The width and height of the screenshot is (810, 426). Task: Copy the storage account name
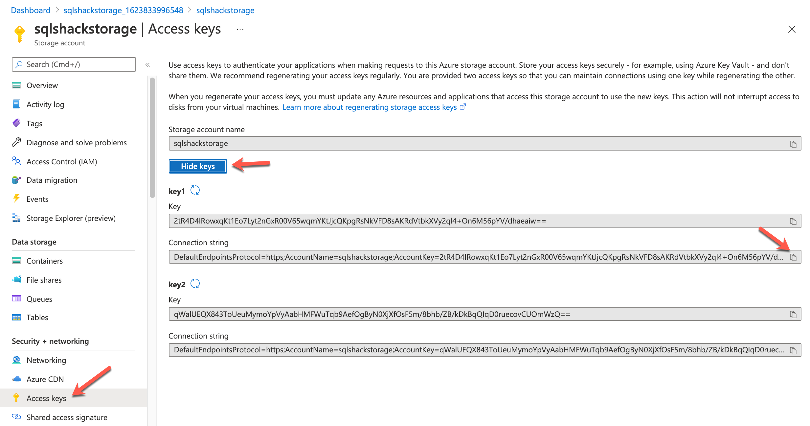[793, 144]
